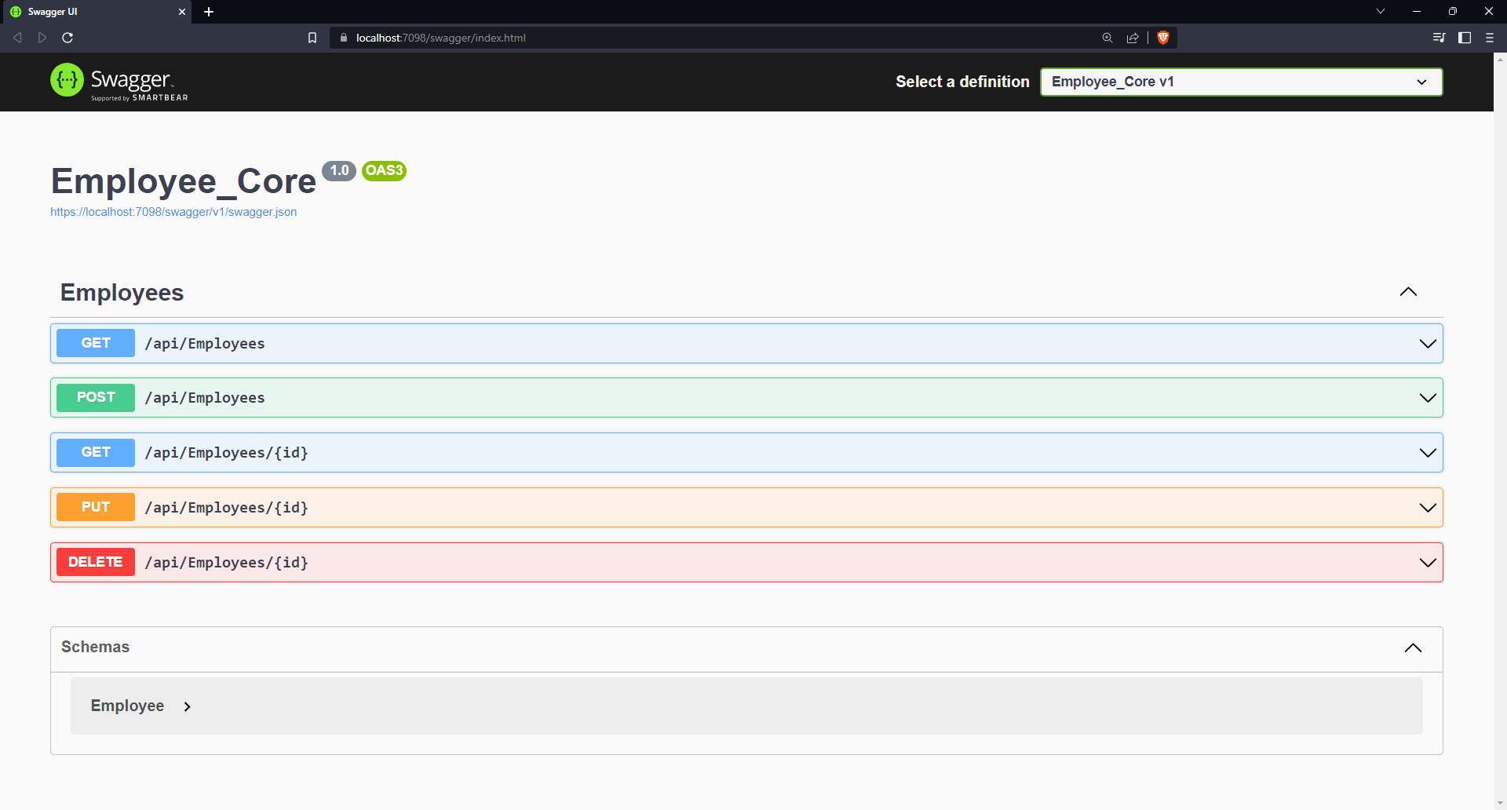The height and width of the screenshot is (810, 1507).
Task: Open the playlist icon in browser toolbar
Action: coord(1439,38)
